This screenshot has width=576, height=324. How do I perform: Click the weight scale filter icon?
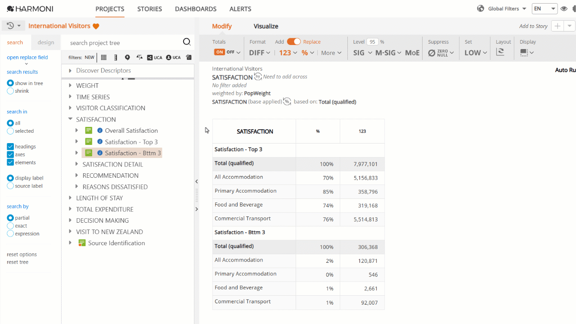pyautogui.click(x=139, y=57)
